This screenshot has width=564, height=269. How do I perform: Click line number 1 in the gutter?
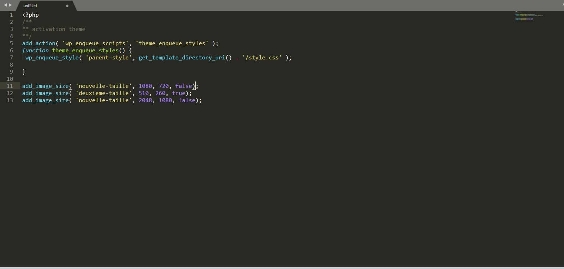(x=11, y=15)
